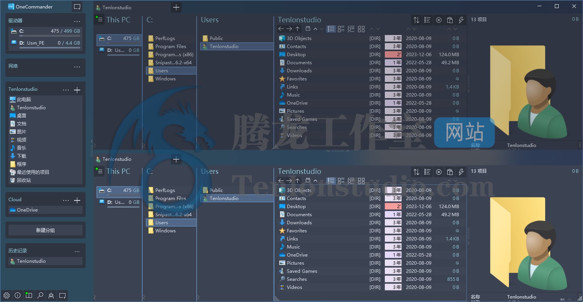Open the Cloud group options menu

click(66, 200)
